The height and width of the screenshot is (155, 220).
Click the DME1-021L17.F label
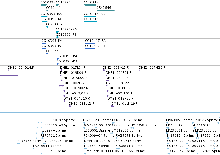tap(118, 78)
